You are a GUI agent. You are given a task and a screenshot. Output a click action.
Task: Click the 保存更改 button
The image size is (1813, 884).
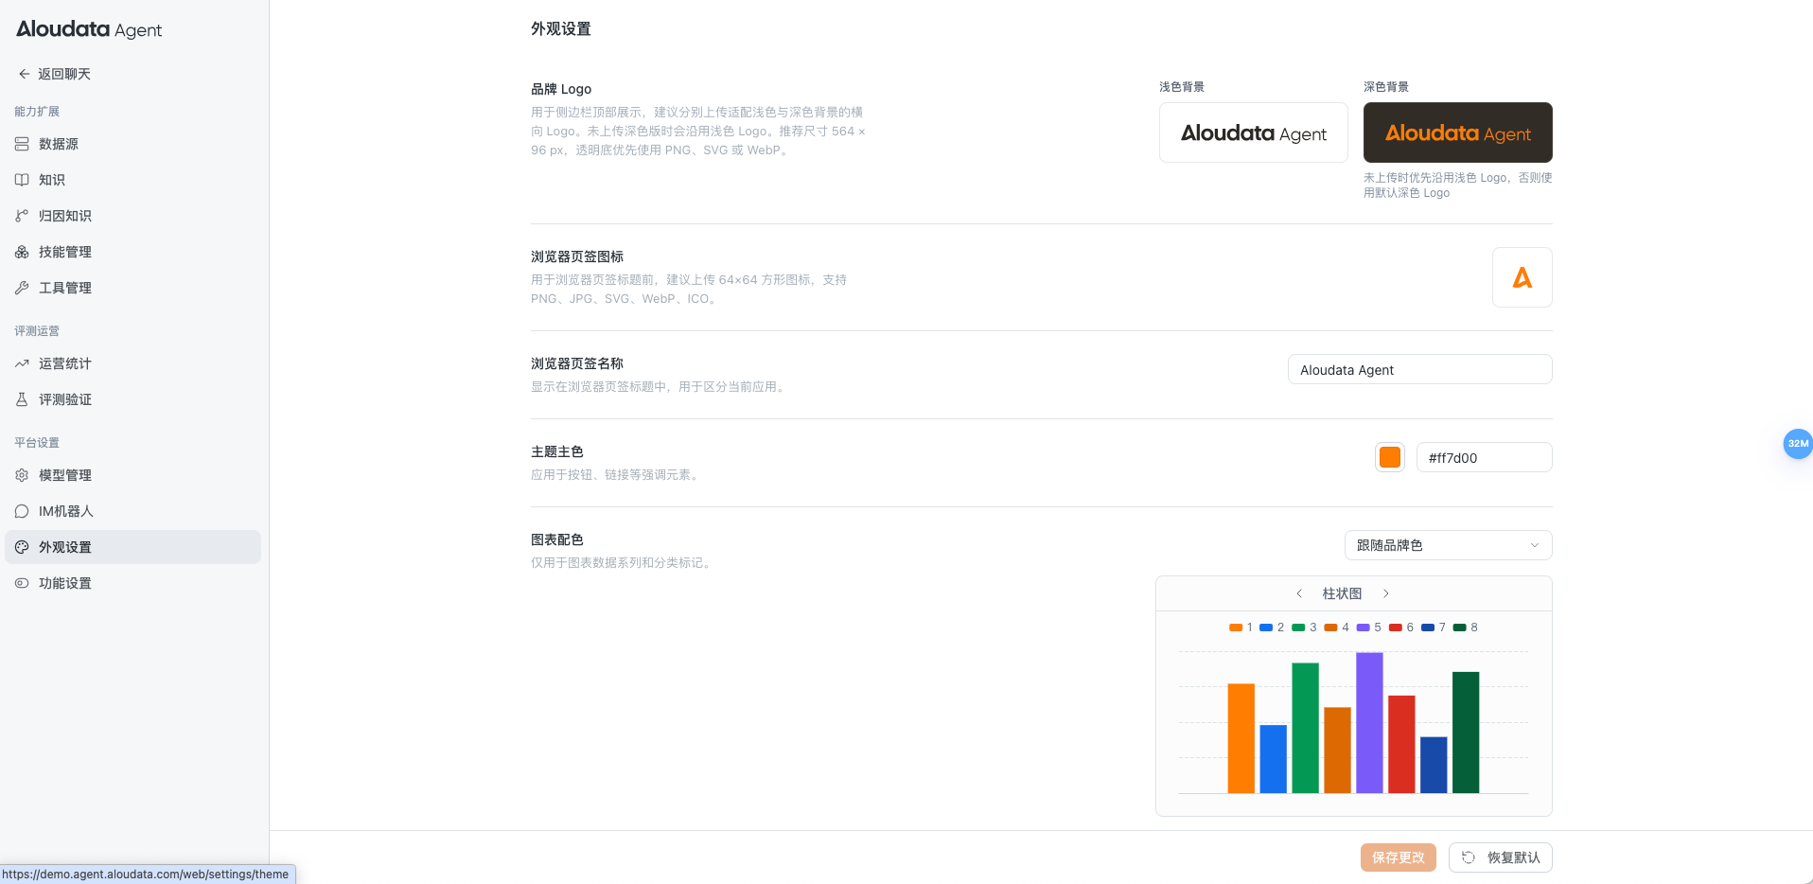[x=1399, y=857]
